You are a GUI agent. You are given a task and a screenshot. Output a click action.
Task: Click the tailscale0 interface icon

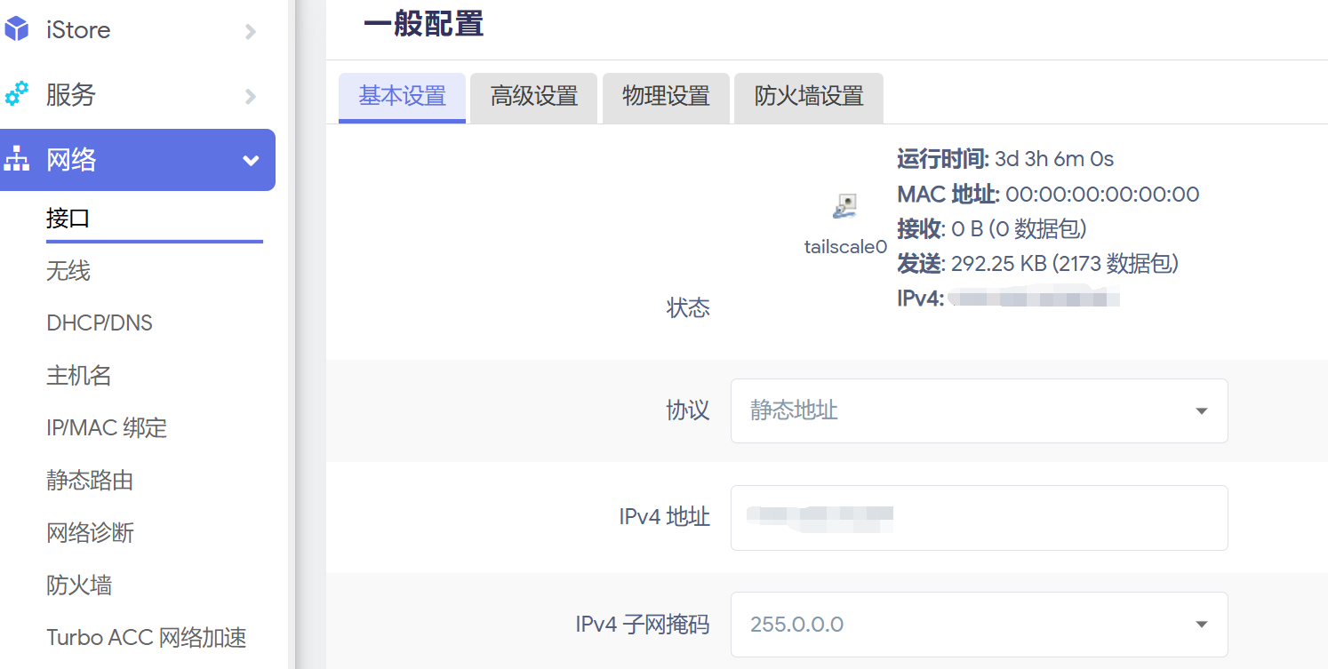(845, 206)
